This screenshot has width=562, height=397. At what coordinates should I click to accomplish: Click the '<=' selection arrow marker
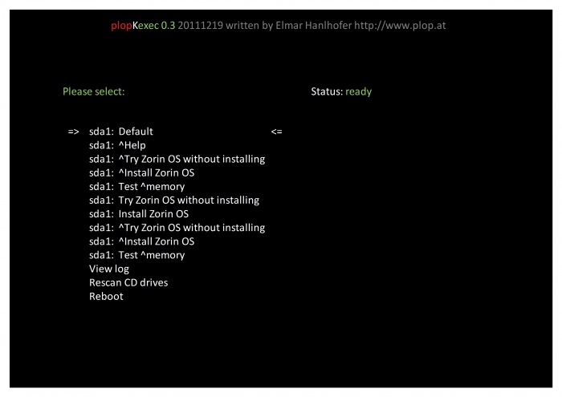pos(276,132)
